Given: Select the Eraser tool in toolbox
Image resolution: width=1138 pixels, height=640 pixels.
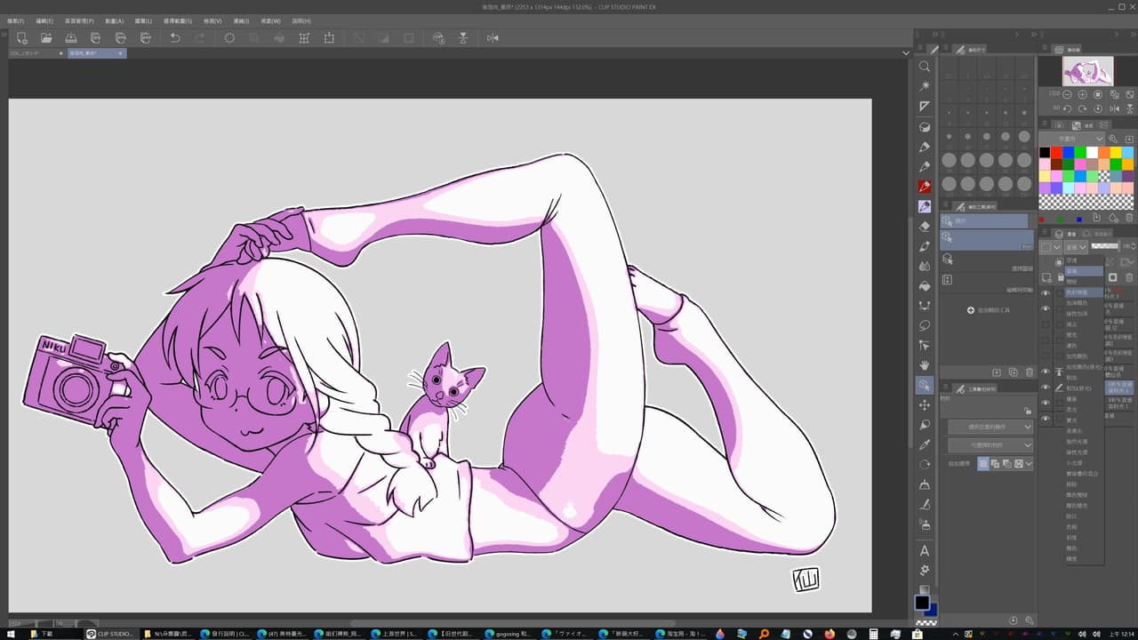Looking at the screenshot, I should click(x=925, y=227).
